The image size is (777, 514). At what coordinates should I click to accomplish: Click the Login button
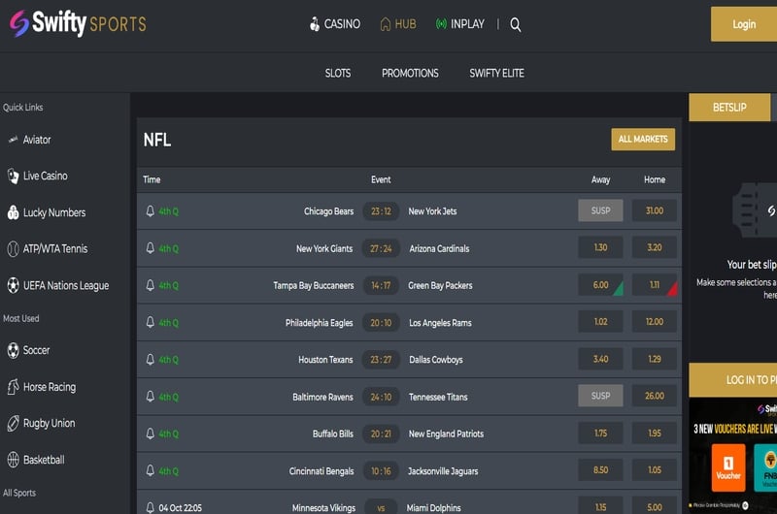pyautogui.click(x=744, y=23)
